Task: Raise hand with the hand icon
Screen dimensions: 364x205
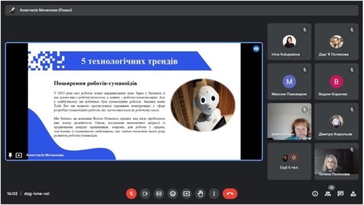Action: click(x=200, y=194)
